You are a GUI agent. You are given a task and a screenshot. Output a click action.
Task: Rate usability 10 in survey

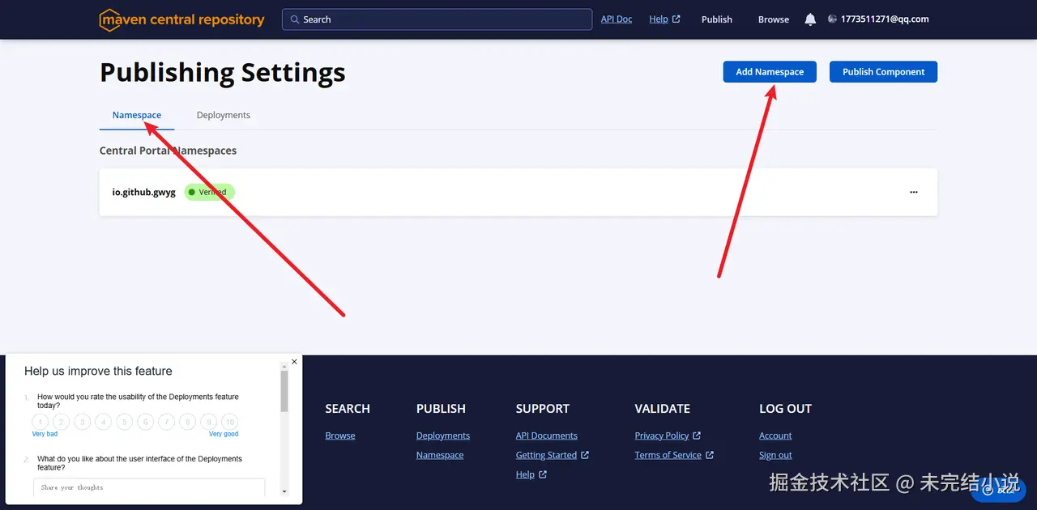click(230, 422)
